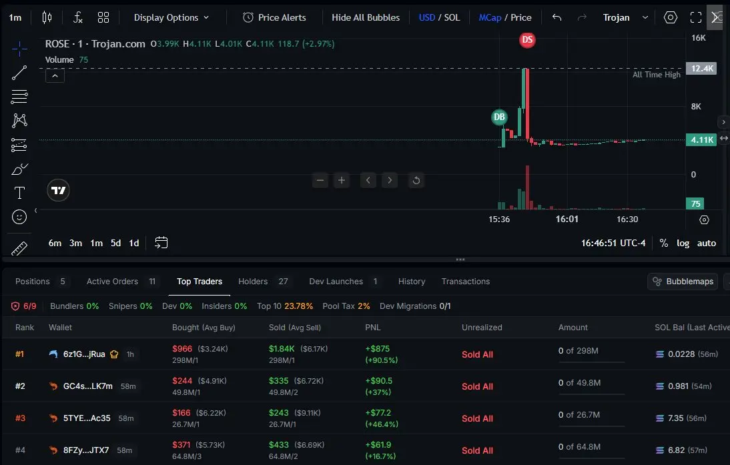This screenshot has height=465, width=730.
Task: Undo the last chart action
Action: coord(557,18)
